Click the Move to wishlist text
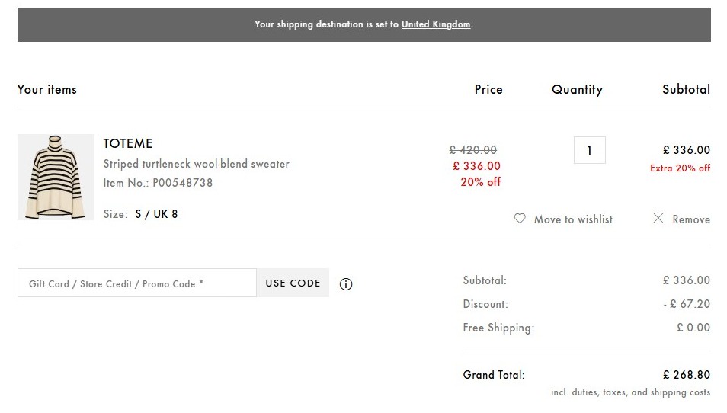The image size is (727, 413). pyautogui.click(x=573, y=219)
